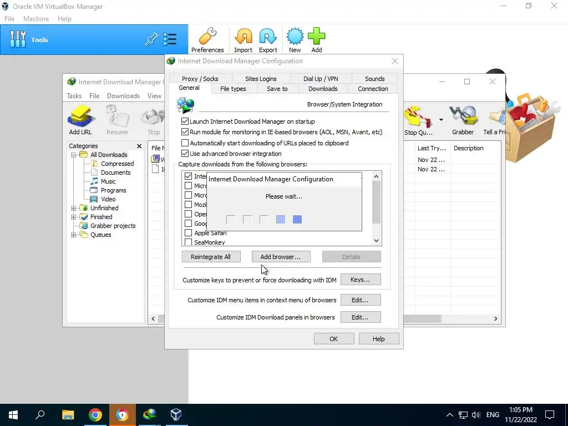Uncheck the first browser list checkbox

pos(188,176)
